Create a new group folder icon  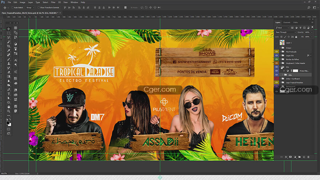pyautogui.click(x=299, y=157)
